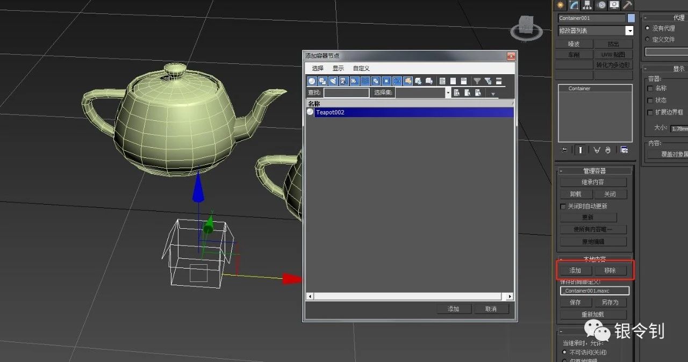This screenshot has width=688, height=362.
Task: Open the 显示 menu in dialog
Action: coord(338,68)
